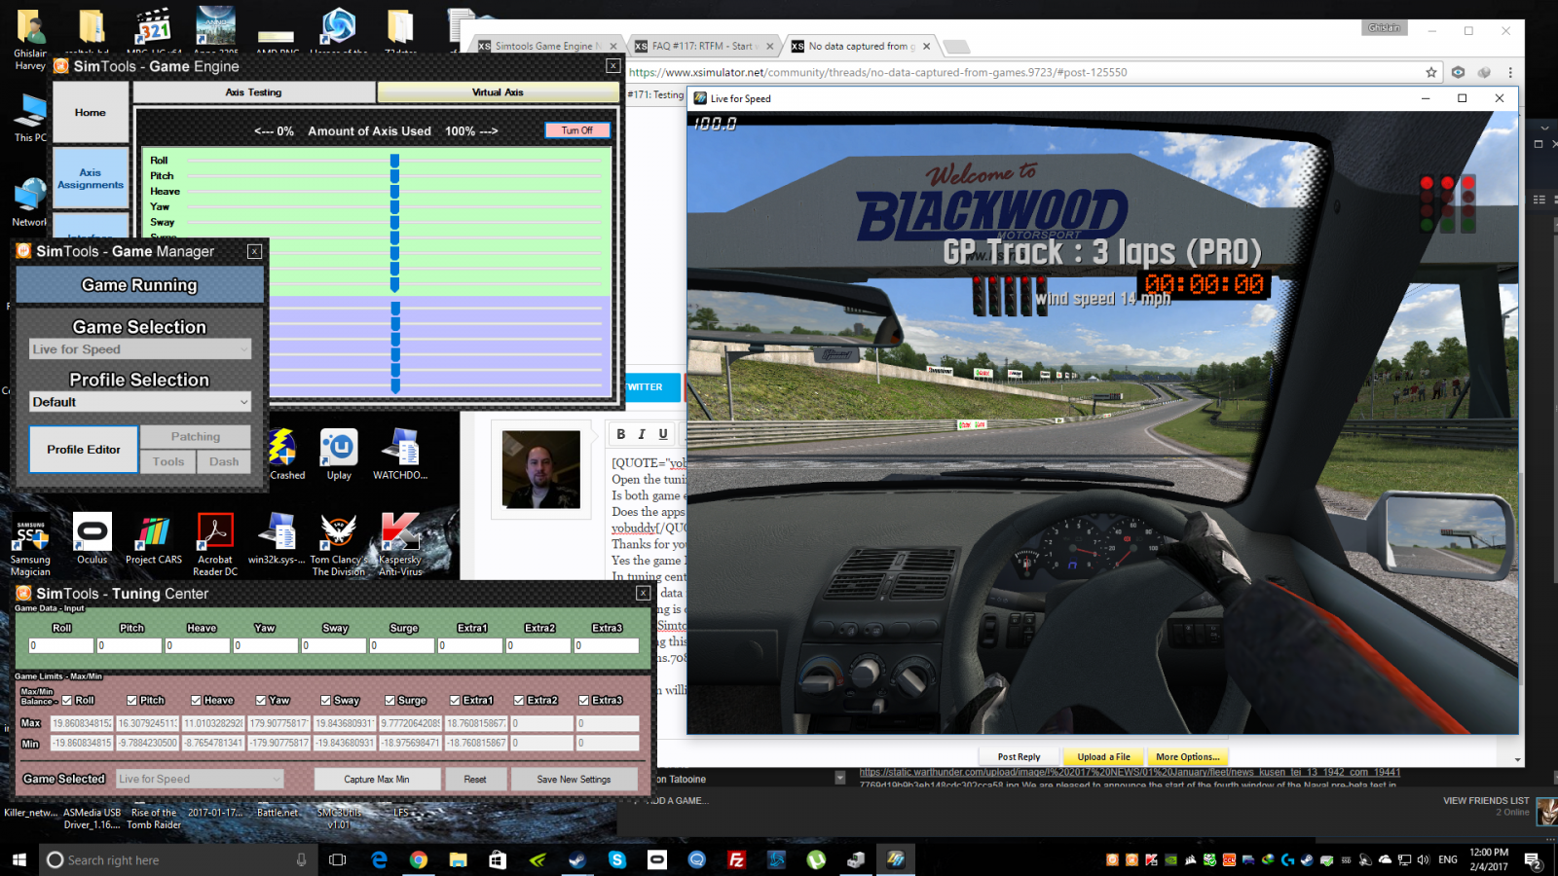This screenshot has height=876, width=1558.
Task: Open the action center notification icon
Action: point(1533,860)
